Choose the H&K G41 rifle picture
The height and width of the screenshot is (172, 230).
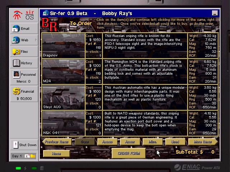pos(63,123)
